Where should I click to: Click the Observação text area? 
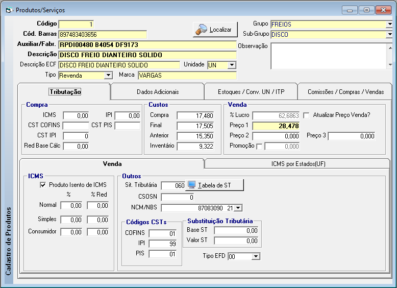tap(328, 56)
